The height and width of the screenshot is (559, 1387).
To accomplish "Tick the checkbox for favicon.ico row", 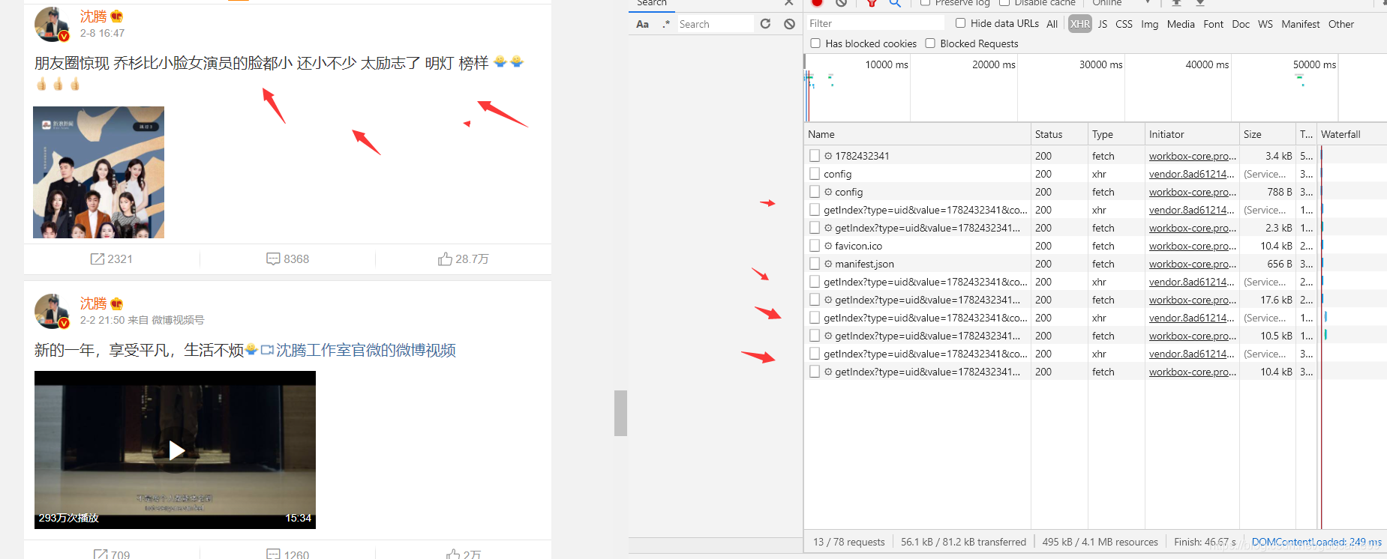I will pyautogui.click(x=815, y=246).
